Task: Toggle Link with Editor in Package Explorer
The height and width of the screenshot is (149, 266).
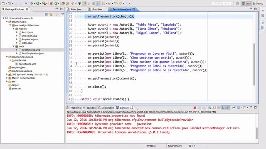Action: [51, 14]
